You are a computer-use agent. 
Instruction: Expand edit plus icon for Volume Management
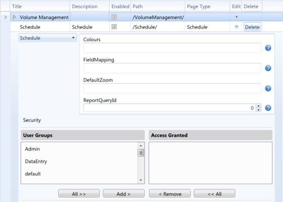pyautogui.click(x=237, y=17)
